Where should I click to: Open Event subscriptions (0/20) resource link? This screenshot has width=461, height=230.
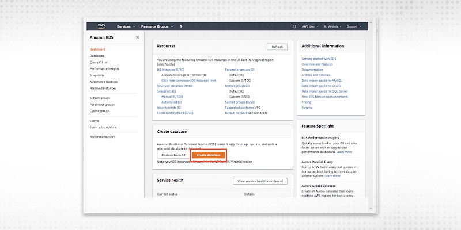coord(175,113)
